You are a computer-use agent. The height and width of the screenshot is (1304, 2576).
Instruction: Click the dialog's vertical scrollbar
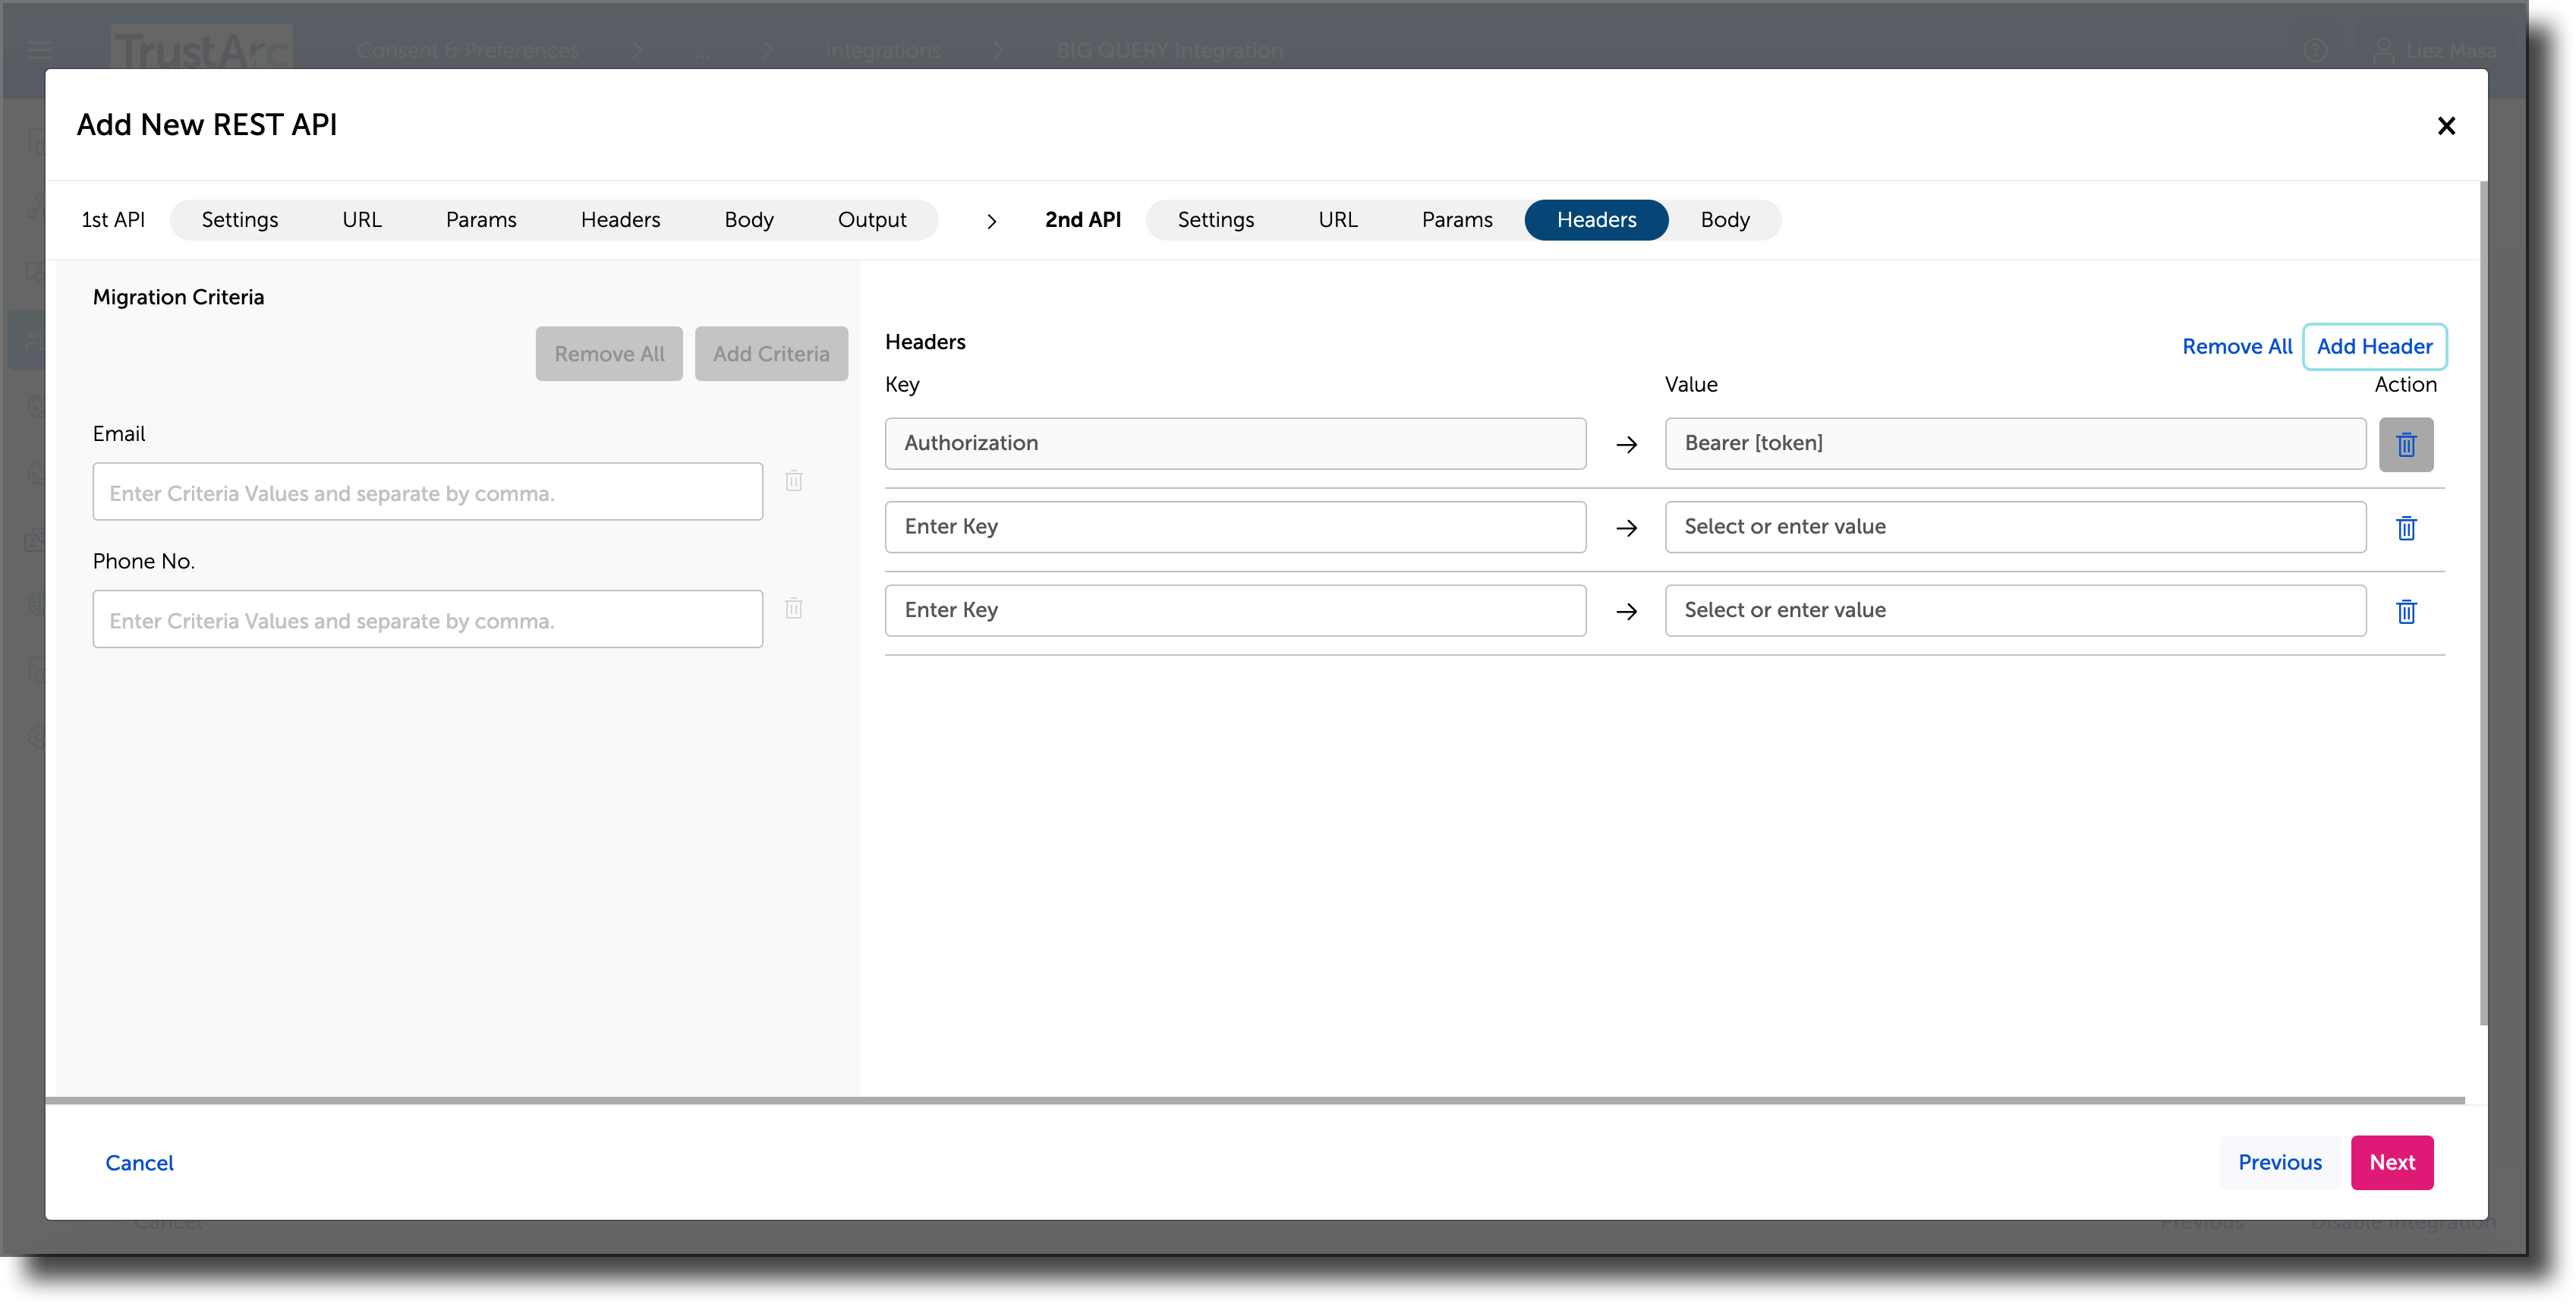(2483, 603)
